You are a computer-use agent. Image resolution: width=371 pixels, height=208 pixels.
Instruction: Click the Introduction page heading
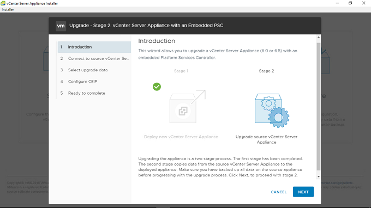(157, 41)
